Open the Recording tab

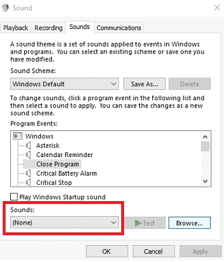tap(48, 28)
